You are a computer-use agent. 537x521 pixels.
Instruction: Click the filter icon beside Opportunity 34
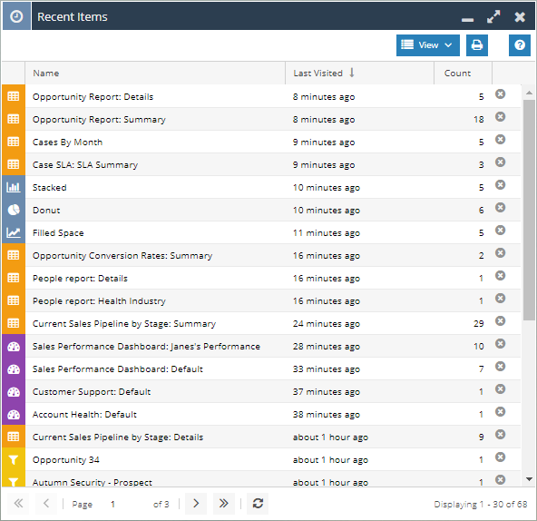14,459
